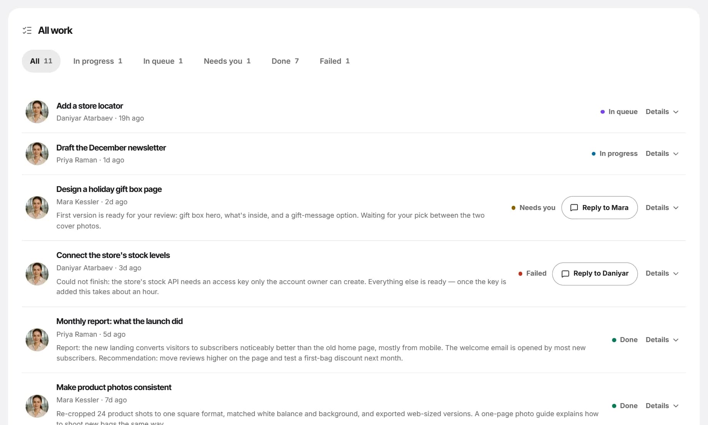Switch to the In progress tab
Viewport: 708px width, 425px height.
(x=98, y=61)
